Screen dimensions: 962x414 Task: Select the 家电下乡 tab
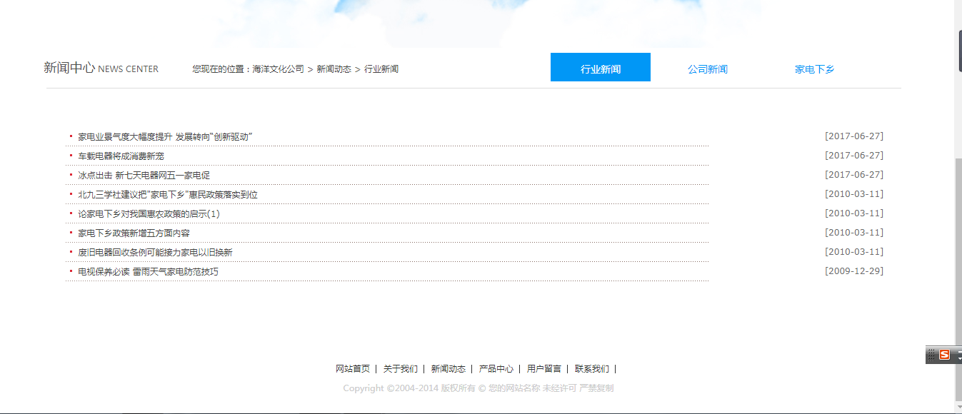tap(814, 69)
